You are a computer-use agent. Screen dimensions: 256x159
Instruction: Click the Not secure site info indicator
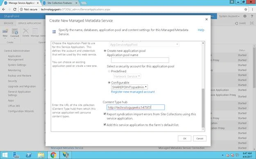pyautogui.click(x=29, y=9)
